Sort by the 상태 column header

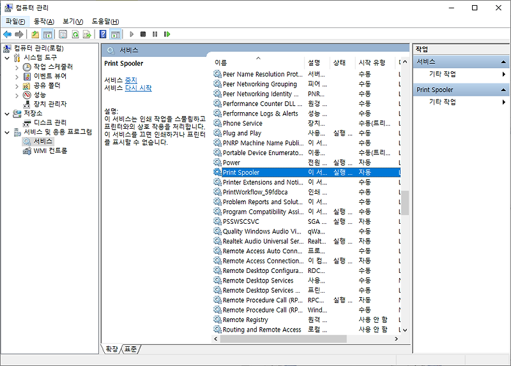pos(342,62)
